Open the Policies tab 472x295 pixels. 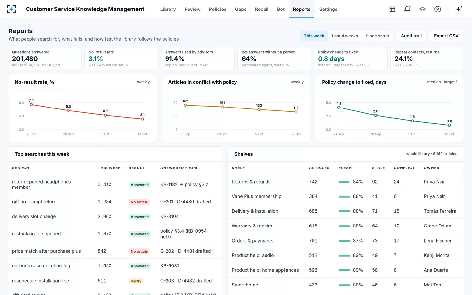click(218, 9)
